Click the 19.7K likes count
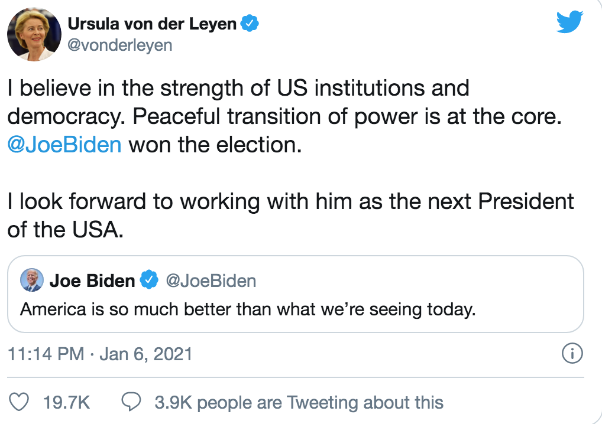The width and height of the screenshot is (602, 424). 66,403
